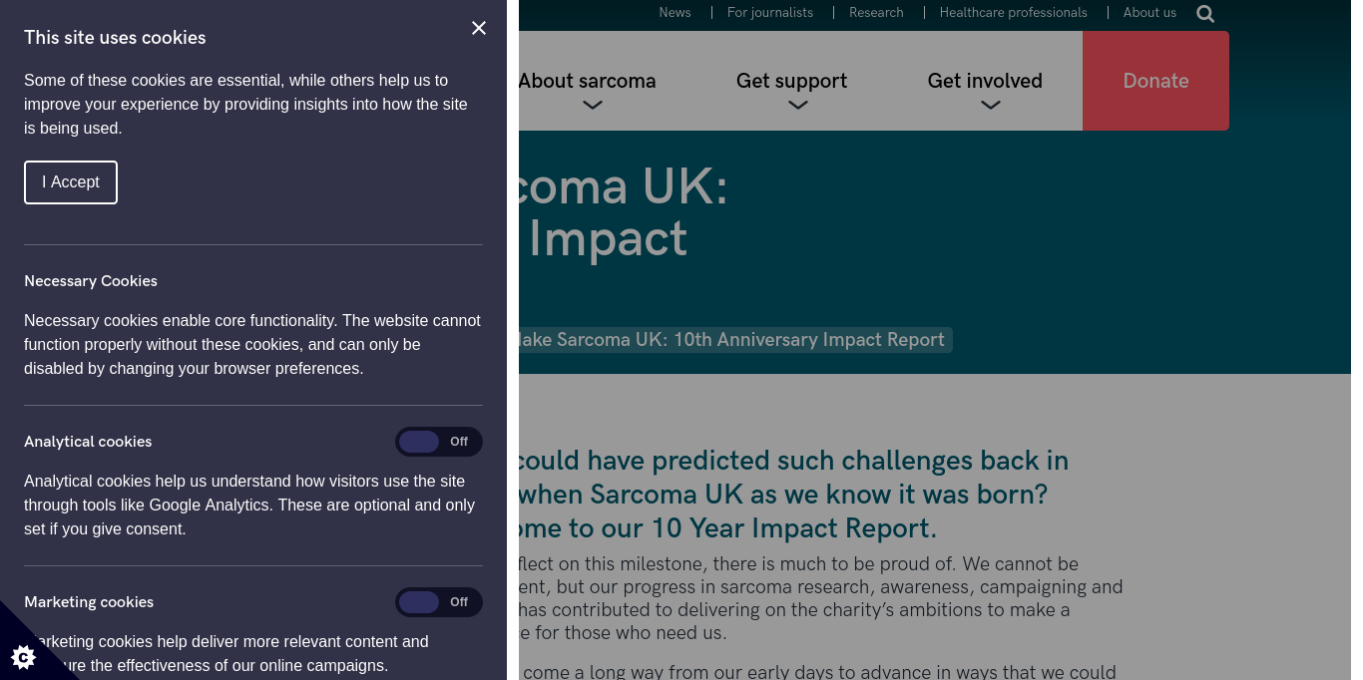Open the News link in top bar

675,13
